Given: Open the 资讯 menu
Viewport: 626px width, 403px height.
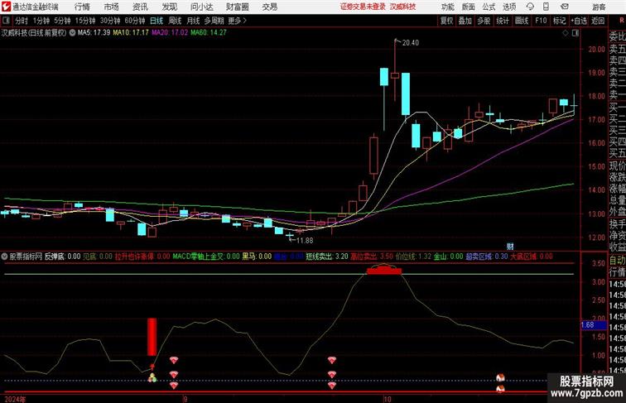Looking at the screenshot, I should (x=140, y=7).
